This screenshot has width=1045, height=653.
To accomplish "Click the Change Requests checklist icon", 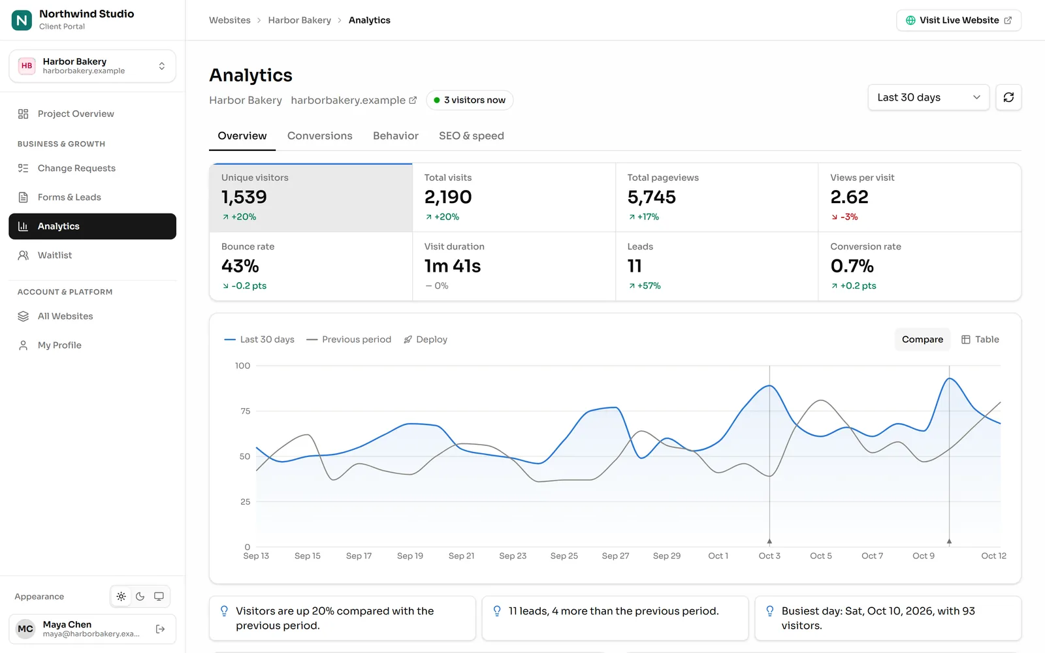I will click(x=24, y=168).
